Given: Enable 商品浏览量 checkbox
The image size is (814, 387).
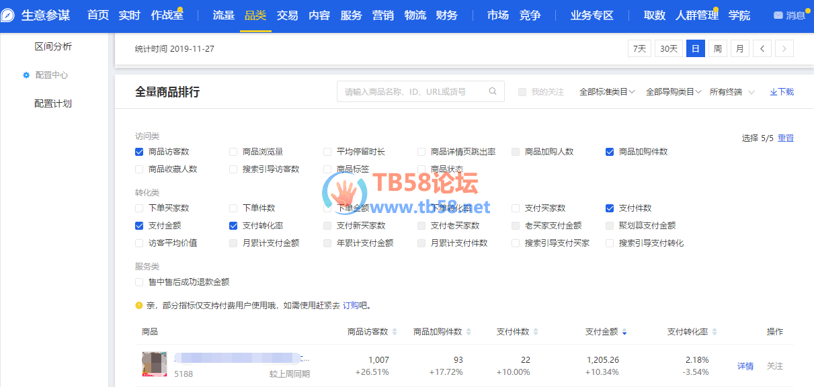Looking at the screenshot, I should 233,152.
